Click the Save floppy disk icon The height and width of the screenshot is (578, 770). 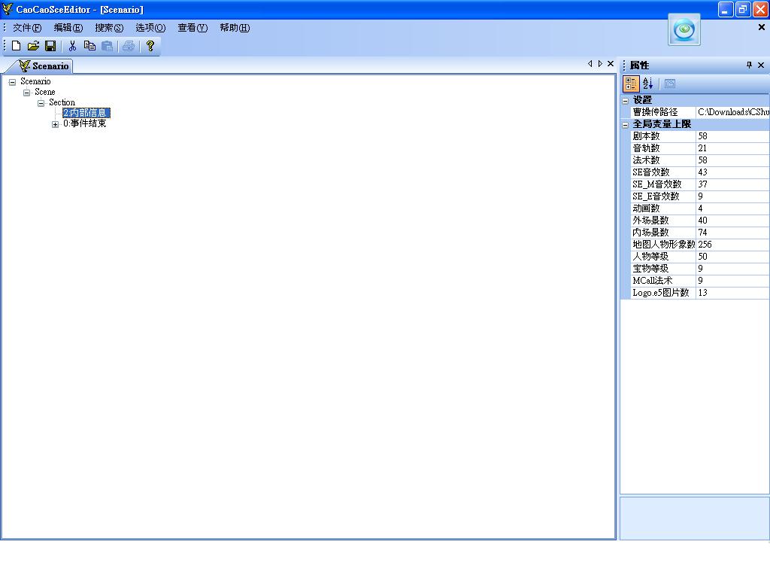50,46
